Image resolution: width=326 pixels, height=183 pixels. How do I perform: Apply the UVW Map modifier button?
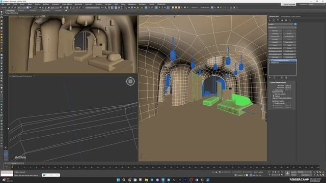(x=275, y=34)
